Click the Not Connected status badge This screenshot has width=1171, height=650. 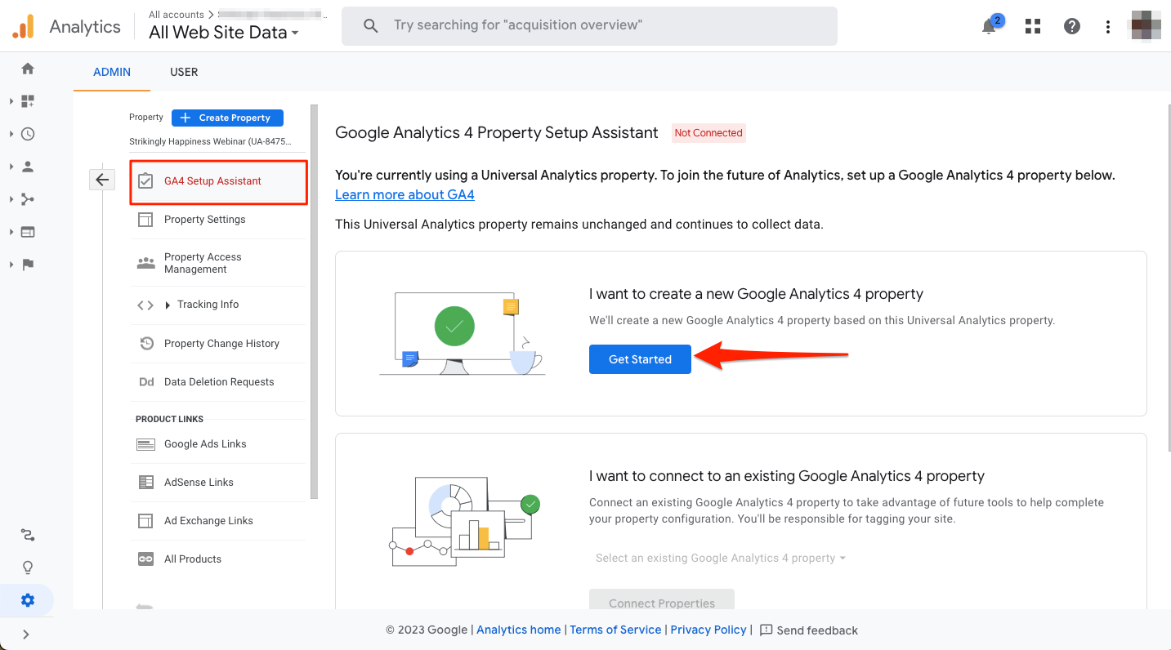pyautogui.click(x=708, y=133)
